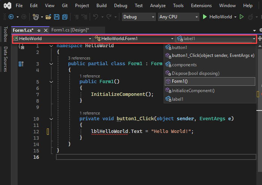Open the Build menu
The width and height of the screenshot is (262, 185).
click(101, 6)
